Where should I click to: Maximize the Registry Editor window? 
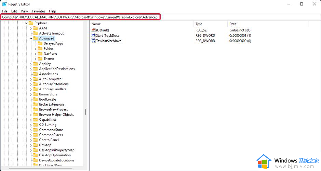(x=302, y=4)
